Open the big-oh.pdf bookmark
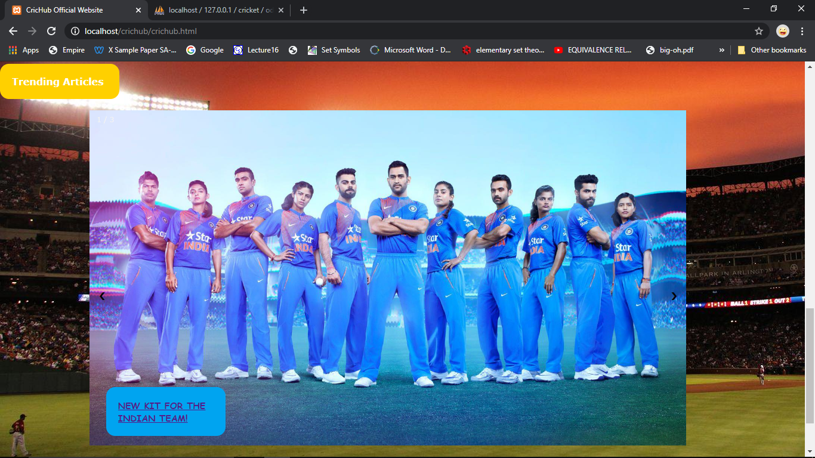Image resolution: width=815 pixels, height=458 pixels. coord(670,50)
